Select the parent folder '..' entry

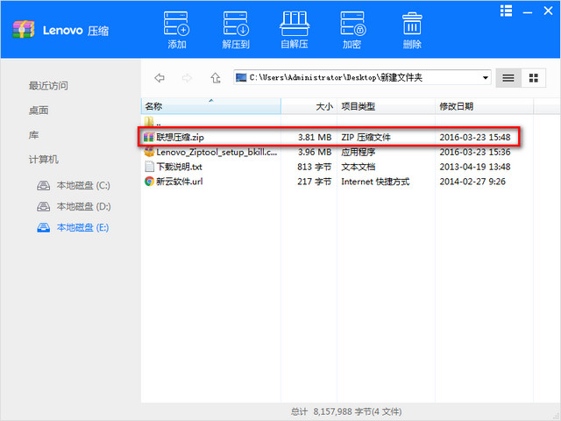pos(153,123)
